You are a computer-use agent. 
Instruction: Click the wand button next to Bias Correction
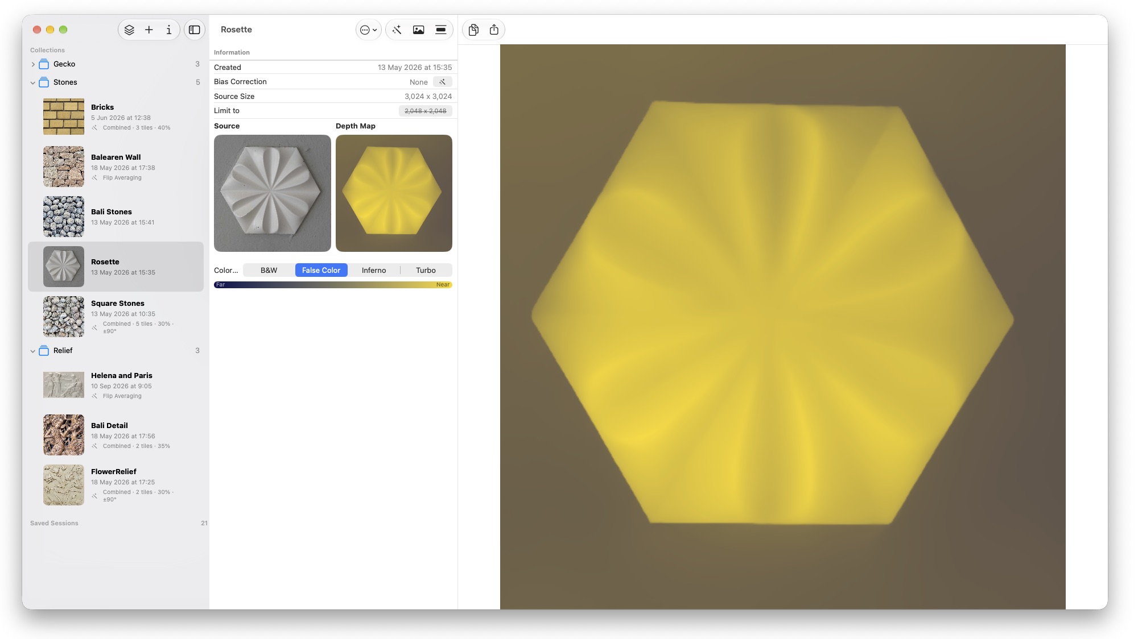[x=442, y=82]
